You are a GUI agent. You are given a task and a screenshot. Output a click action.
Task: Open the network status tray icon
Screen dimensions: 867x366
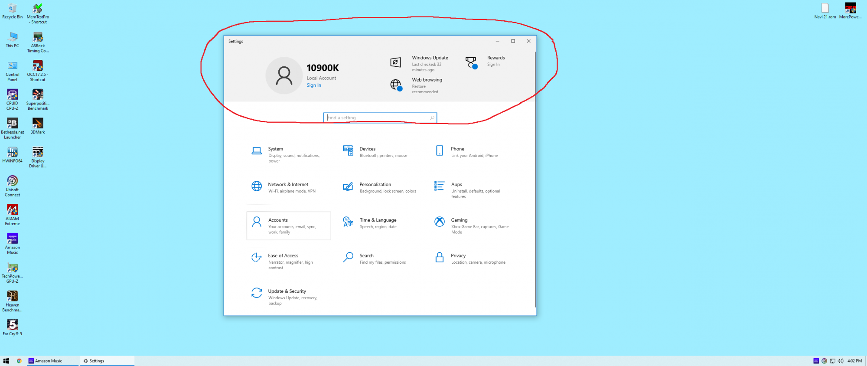pos(832,361)
